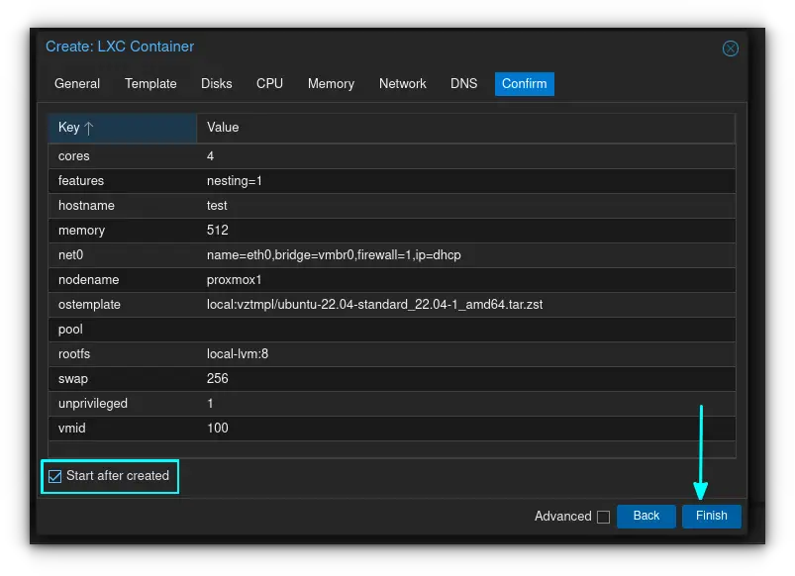Image resolution: width=795 pixels, height=576 pixels.
Task: Go to the Disks tab
Action: pos(217,84)
